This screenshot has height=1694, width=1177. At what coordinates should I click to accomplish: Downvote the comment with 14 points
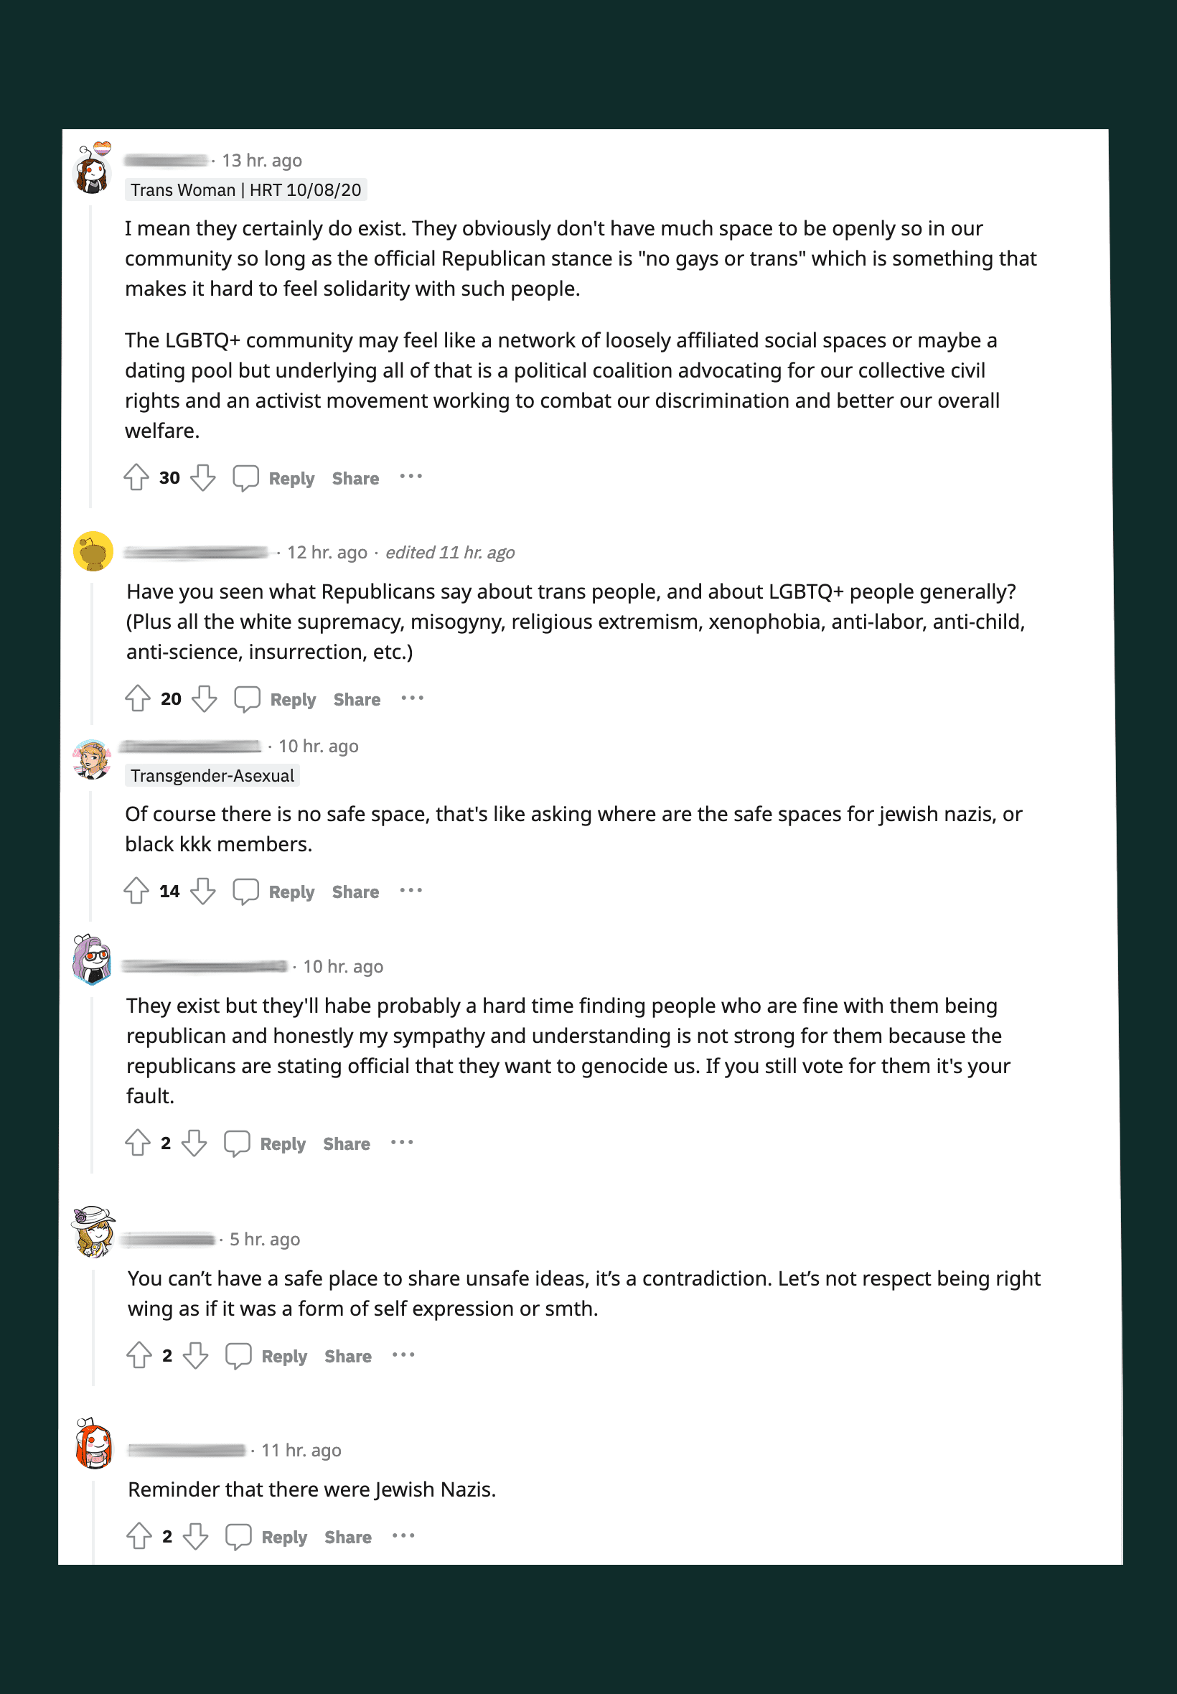click(x=203, y=891)
